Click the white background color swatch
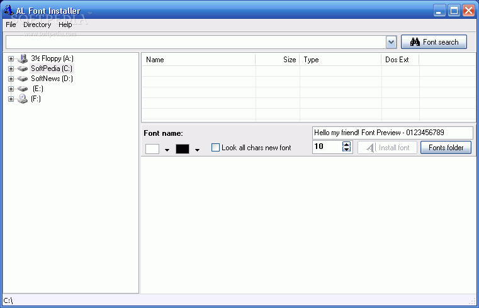 [x=152, y=149]
